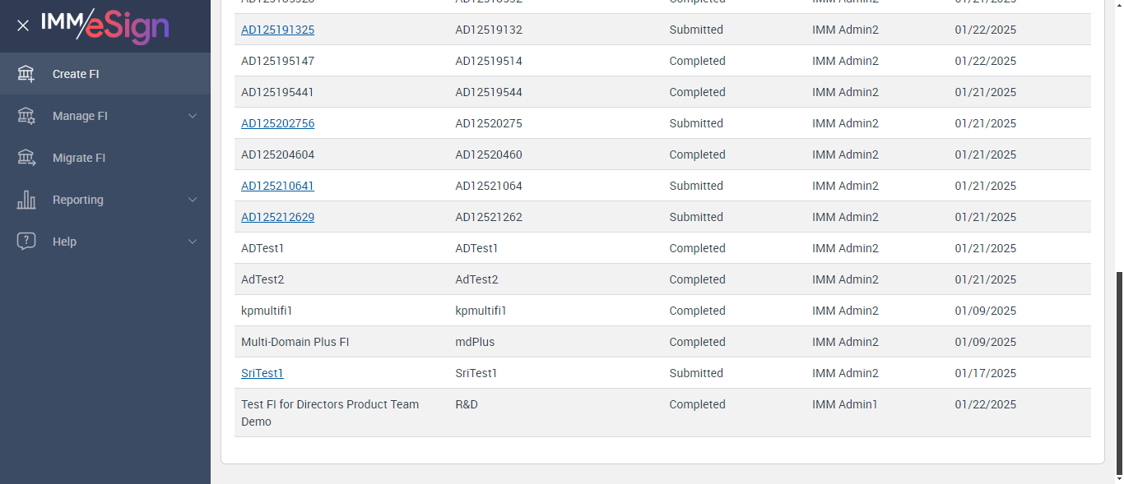Close the sidebar using the X icon

[23, 25]
